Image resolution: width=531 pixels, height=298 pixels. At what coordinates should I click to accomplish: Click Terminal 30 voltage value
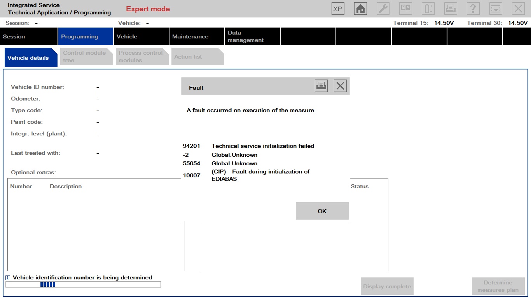point(518,23)
